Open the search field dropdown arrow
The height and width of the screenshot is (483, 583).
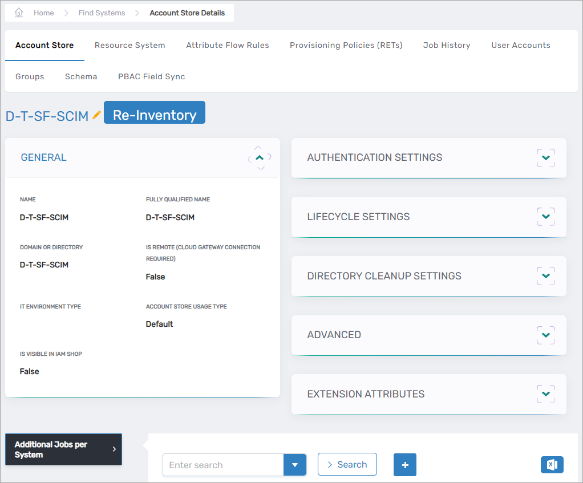click(295, 465)
